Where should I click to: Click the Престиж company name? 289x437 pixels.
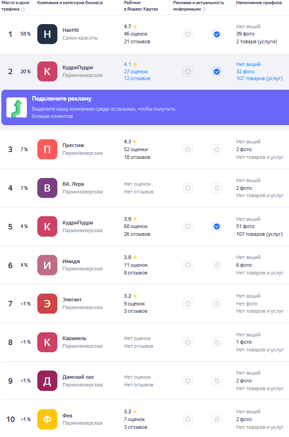point(73,145)
